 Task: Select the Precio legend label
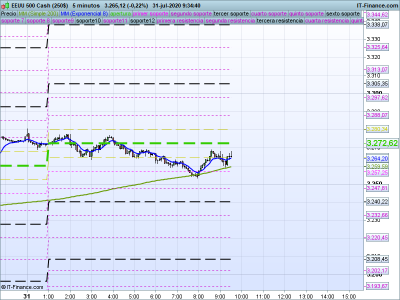8,13
